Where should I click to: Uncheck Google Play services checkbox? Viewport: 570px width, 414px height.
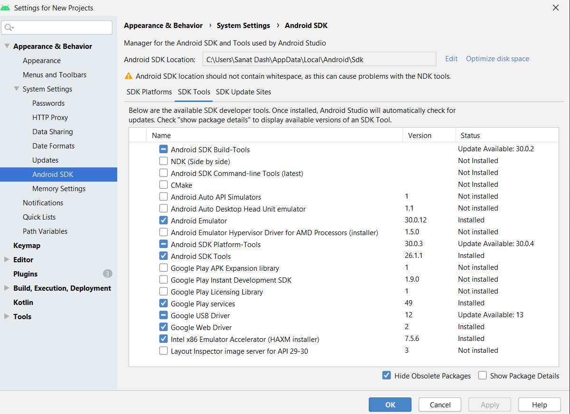coord(163,304)
